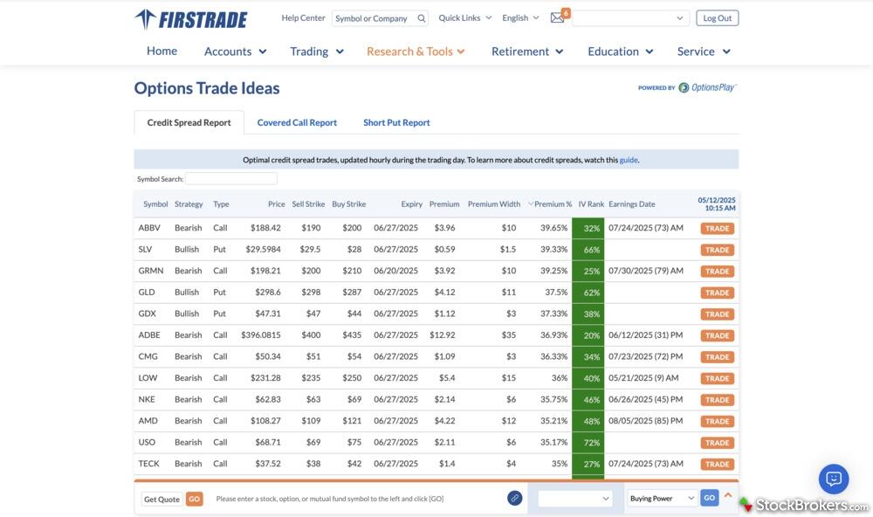Click the Get Quote button
The width and height of the screenshot is (873, 517).
(162, 499)
